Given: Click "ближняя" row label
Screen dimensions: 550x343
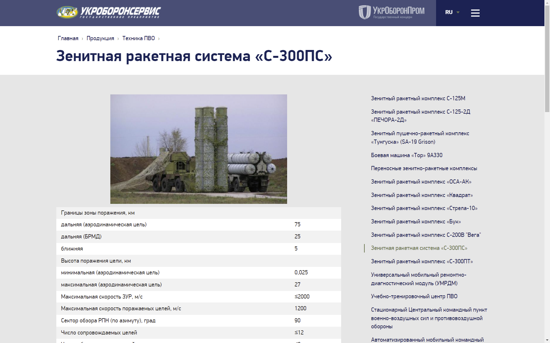Looking at the screenshot, I should tap(72, 249).
